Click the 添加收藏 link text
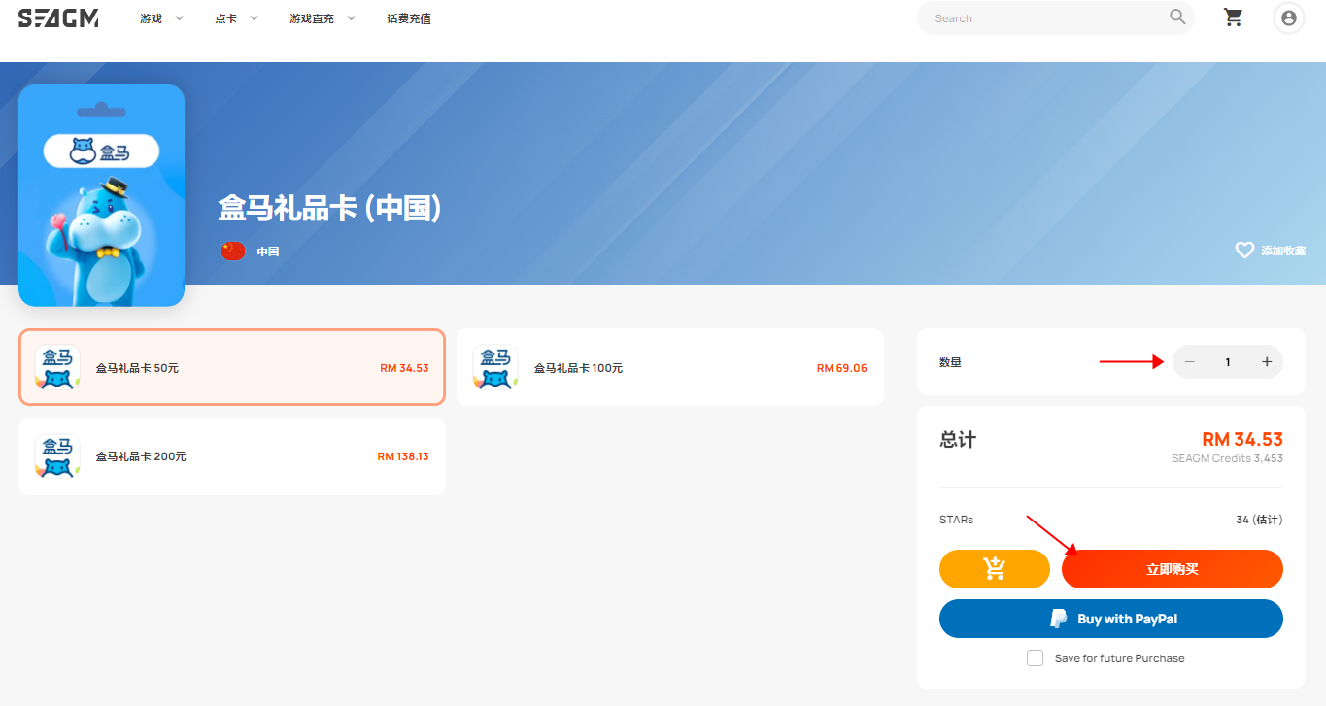 1283,251
